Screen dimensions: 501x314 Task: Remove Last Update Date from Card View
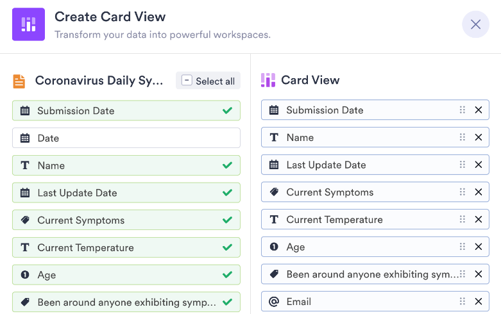(x=478, y=165)
